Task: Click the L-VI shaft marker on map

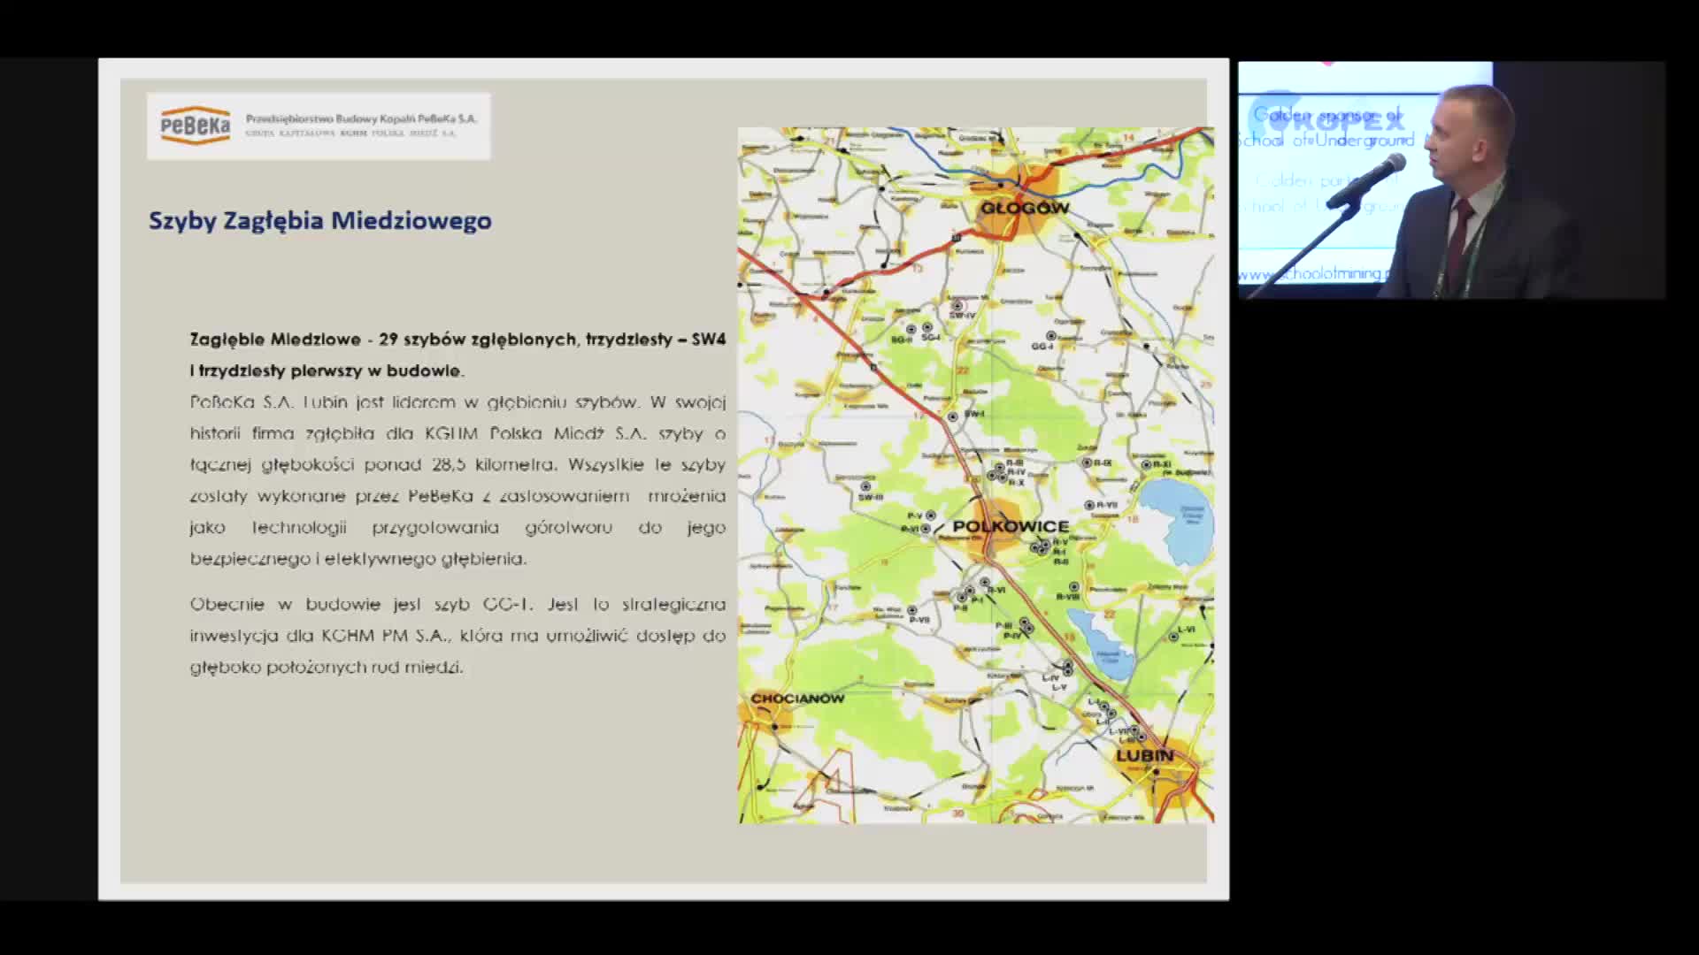Action: pyautogui.click(x=1173, y=636)
